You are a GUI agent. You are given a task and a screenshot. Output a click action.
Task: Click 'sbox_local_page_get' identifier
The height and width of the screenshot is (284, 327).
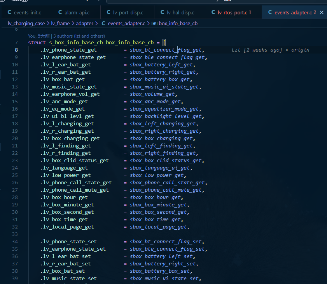[x=158, y=227]
